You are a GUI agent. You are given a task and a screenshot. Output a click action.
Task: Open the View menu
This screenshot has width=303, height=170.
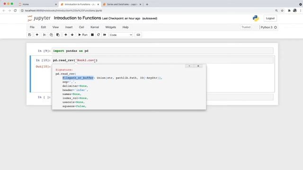click(55, 27)
